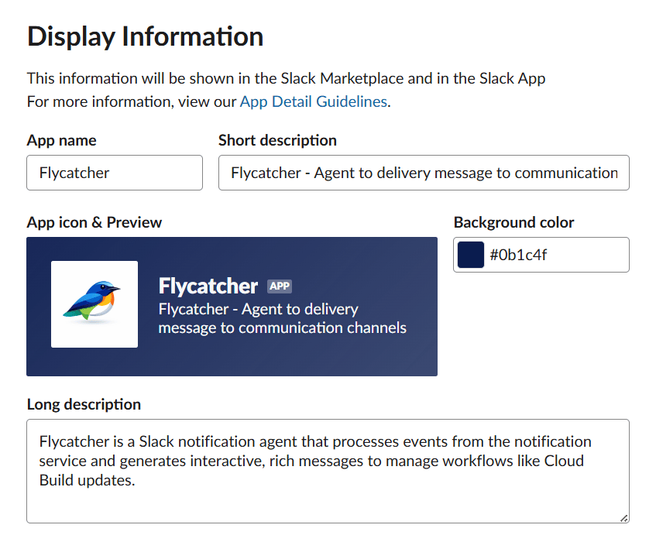
Task: Click the "Short description" field label
Action: coord(277,140)
